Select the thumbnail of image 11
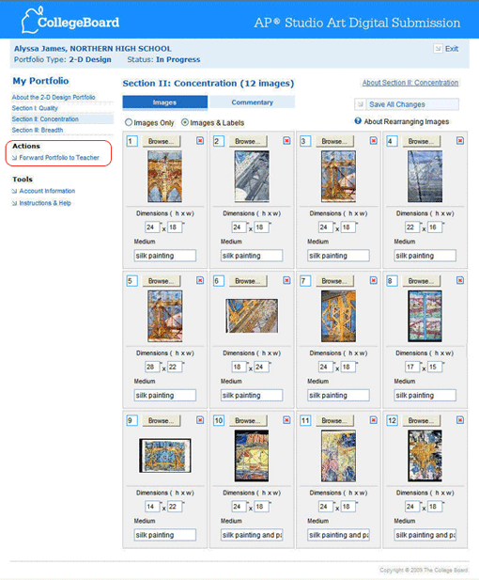479x580 pixels. (x=338, y=456)
